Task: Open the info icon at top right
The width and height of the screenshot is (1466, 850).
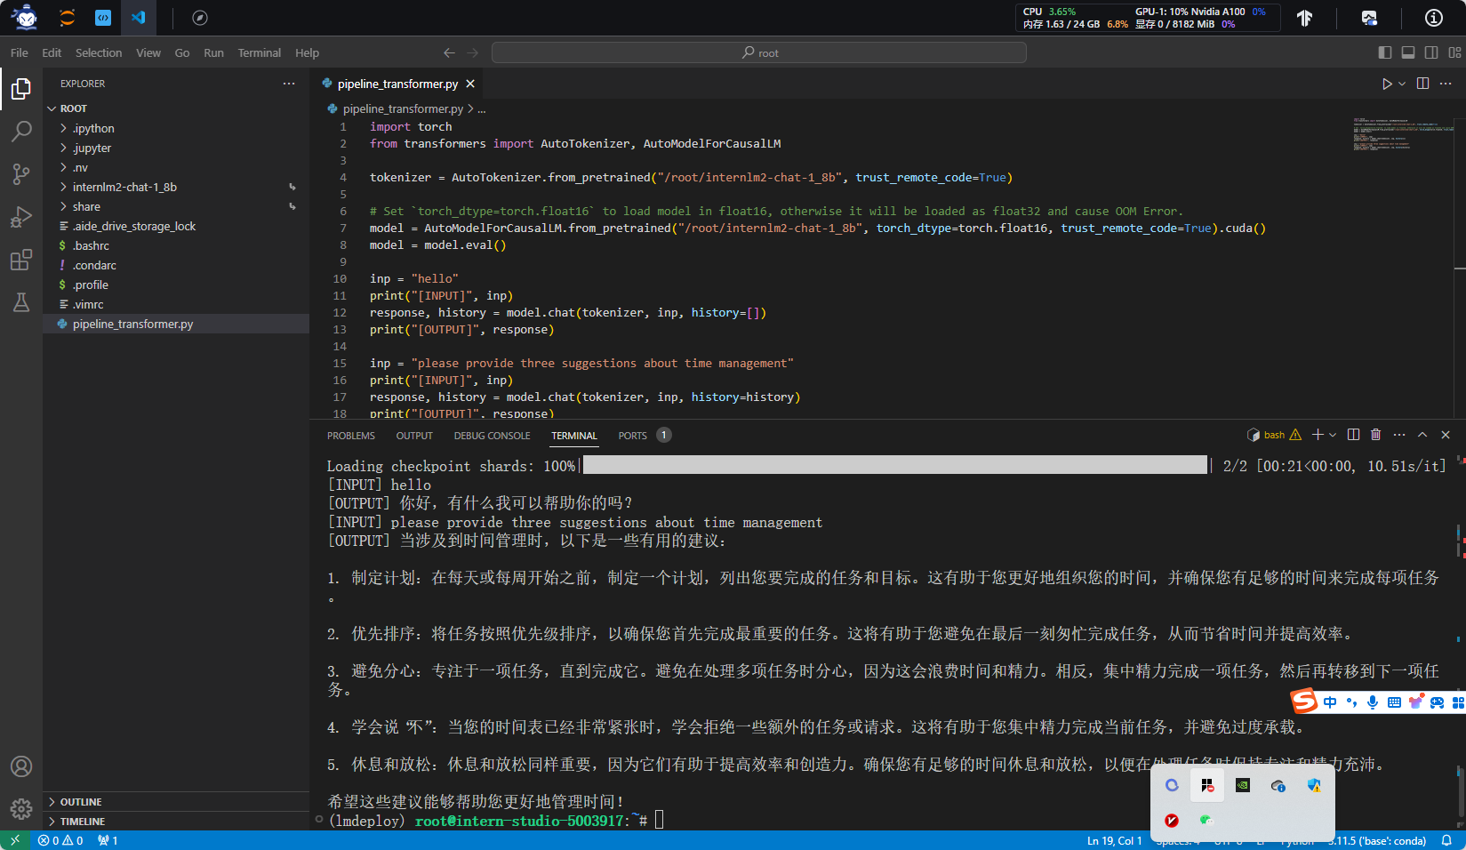Action: (1434, 18)
